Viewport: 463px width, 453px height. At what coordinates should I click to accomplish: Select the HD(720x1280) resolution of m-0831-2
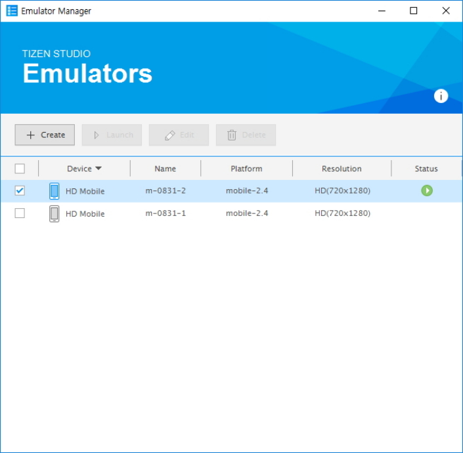tap(342, 191)
